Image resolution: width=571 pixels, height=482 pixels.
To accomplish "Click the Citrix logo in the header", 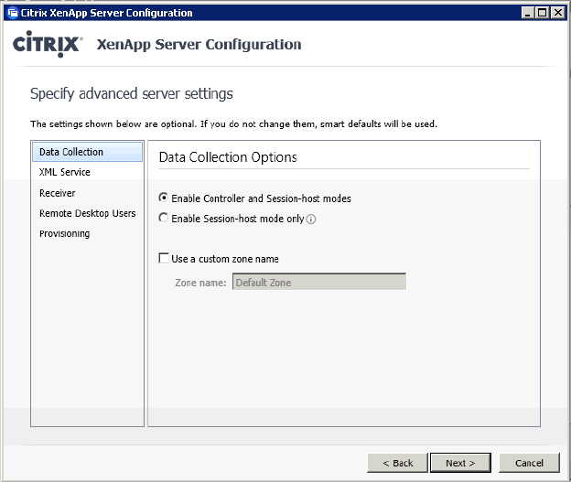I will tap(48, 45).
